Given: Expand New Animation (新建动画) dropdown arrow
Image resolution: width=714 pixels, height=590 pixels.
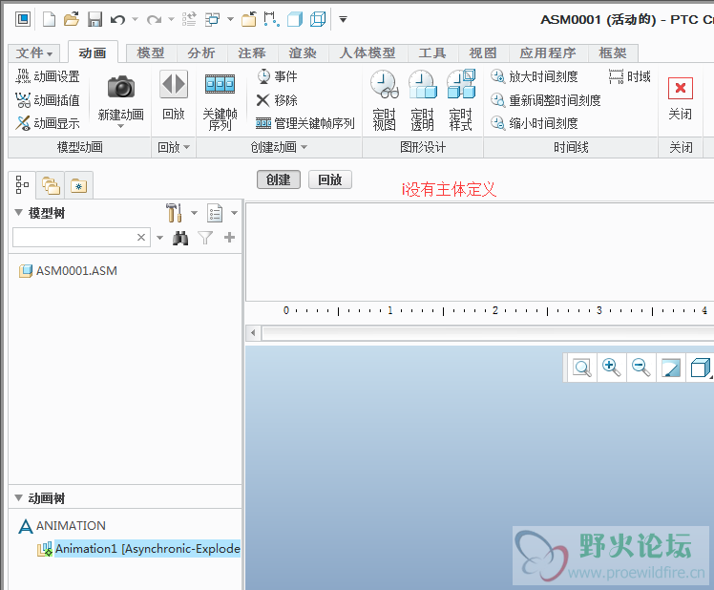Looking at the screenshot, I should coord(120,126).
